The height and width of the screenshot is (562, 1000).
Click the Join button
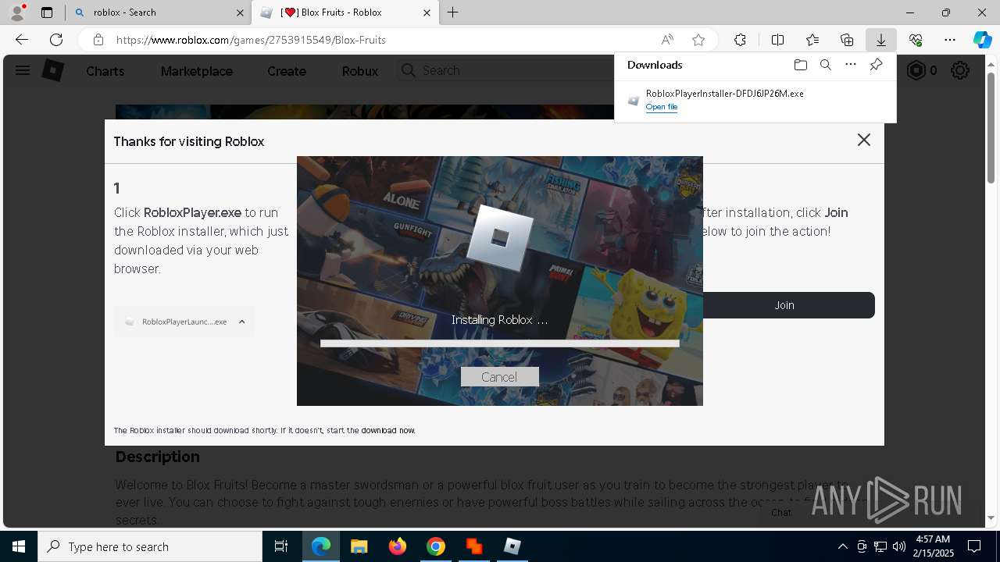click(x=784, y=305)
